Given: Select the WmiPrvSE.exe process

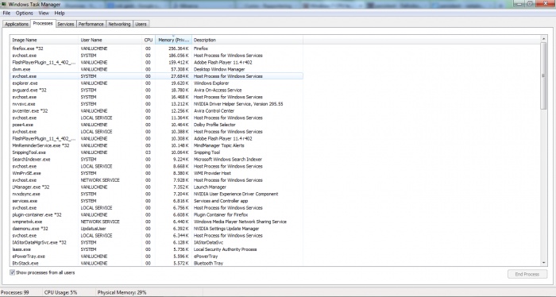Looking at the screenshot, I should [156, 173].
